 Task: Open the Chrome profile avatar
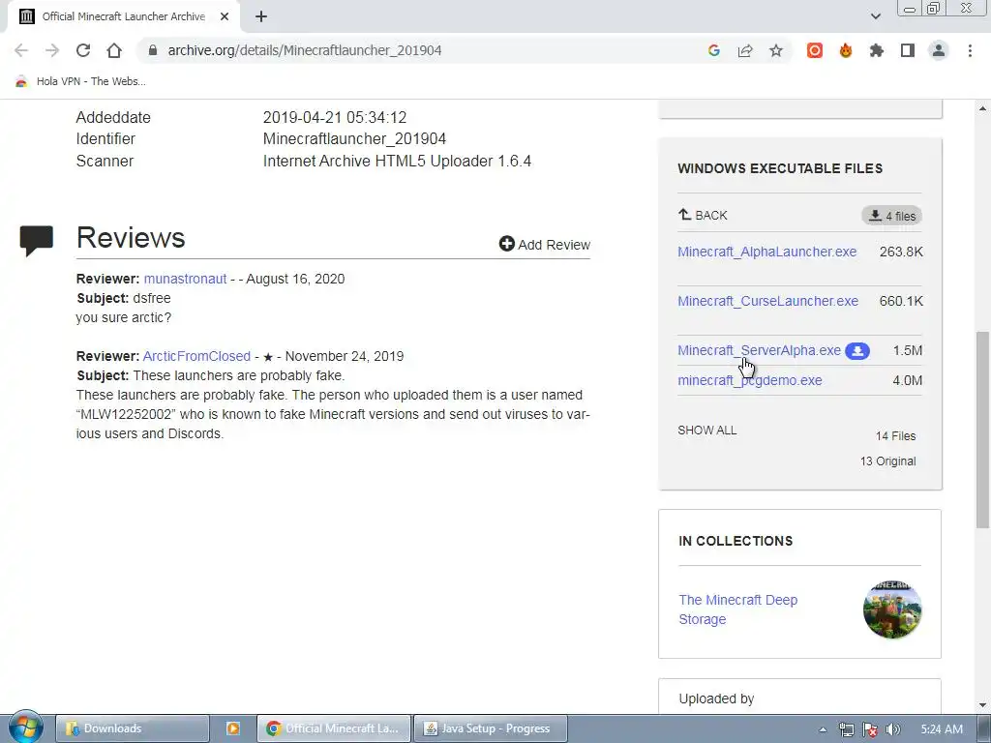click(939, 50)
